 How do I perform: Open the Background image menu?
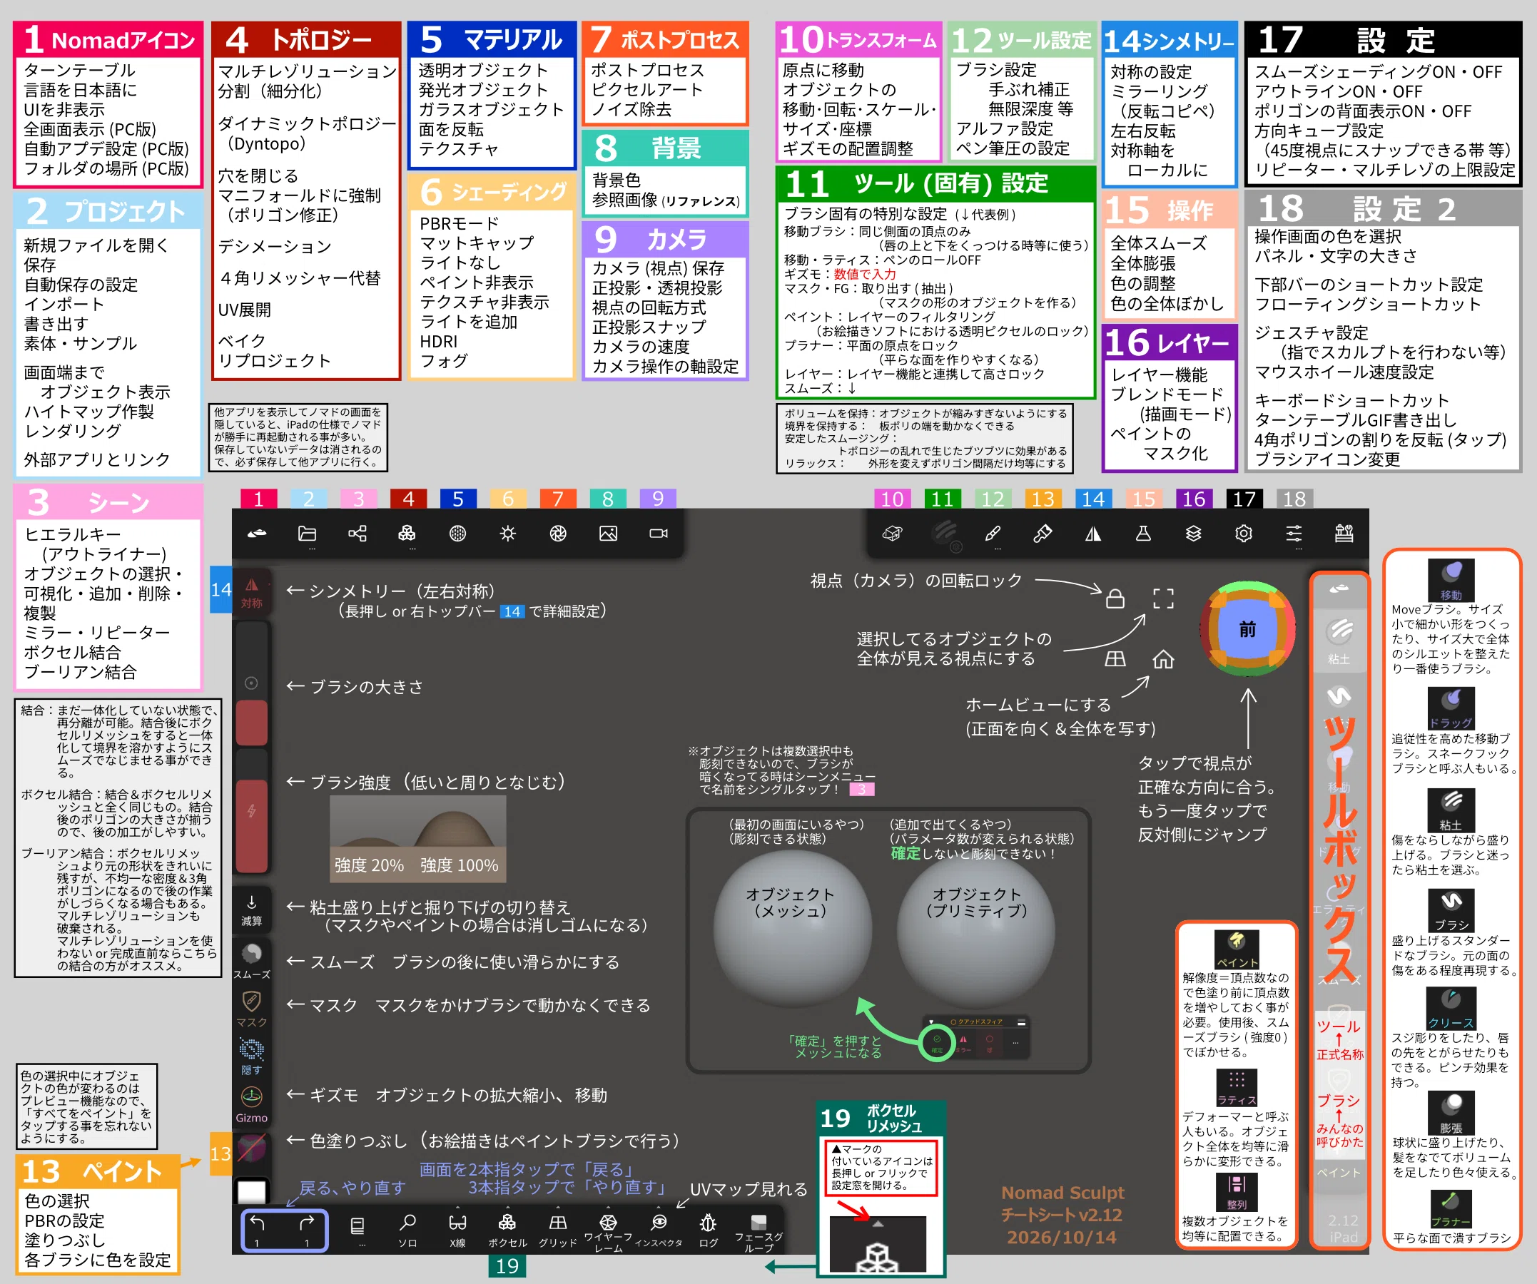click(x=608, y=534)
